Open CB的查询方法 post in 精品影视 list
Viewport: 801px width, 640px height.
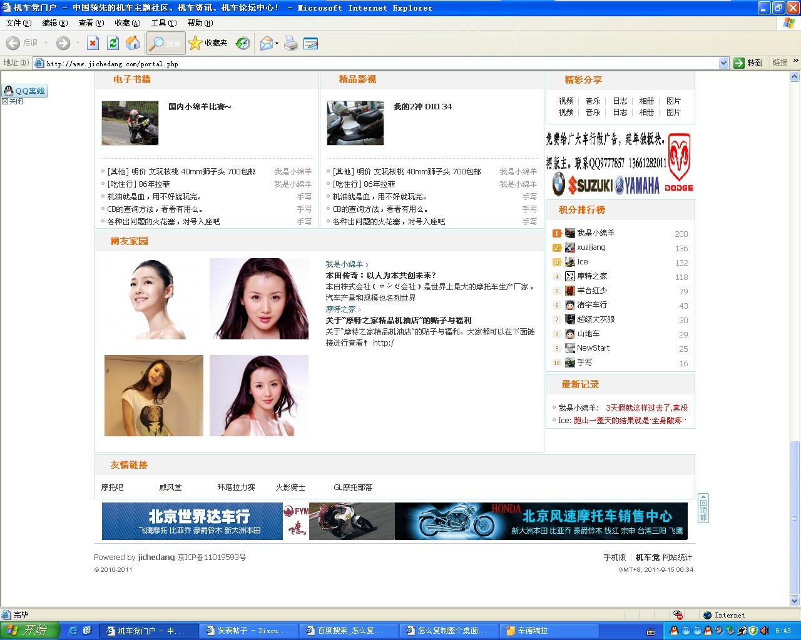(x=380, y=209)
